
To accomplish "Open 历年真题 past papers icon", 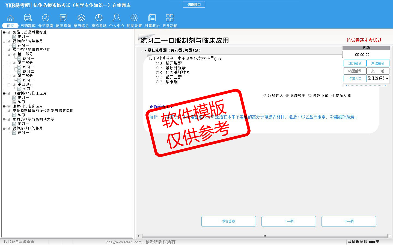I will click(x=63, y=18).
